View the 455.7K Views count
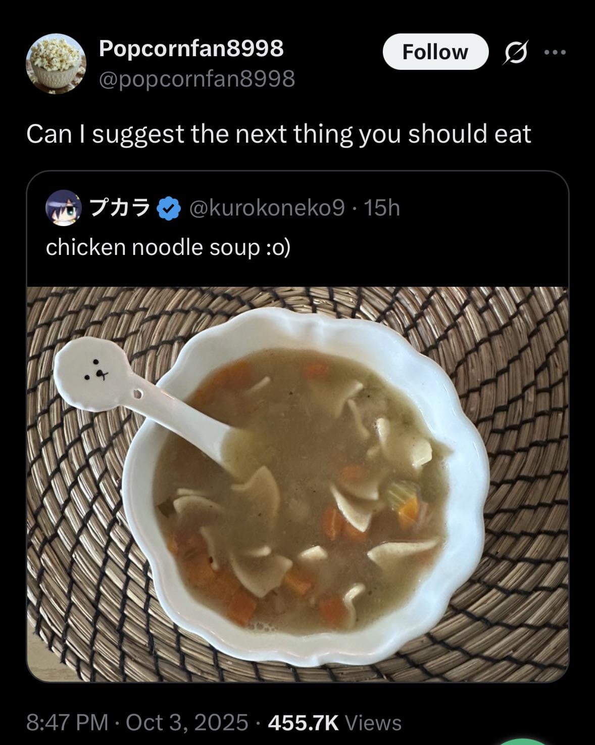 pos(334,722)
